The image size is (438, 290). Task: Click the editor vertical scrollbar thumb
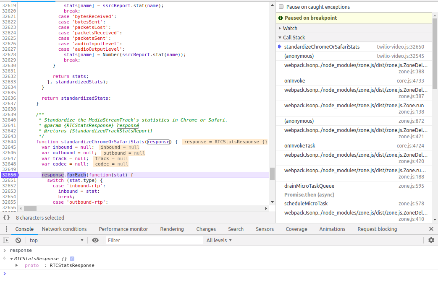tap(273, 174)
